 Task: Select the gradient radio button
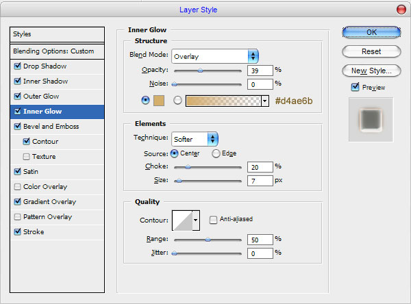(177, 101)
